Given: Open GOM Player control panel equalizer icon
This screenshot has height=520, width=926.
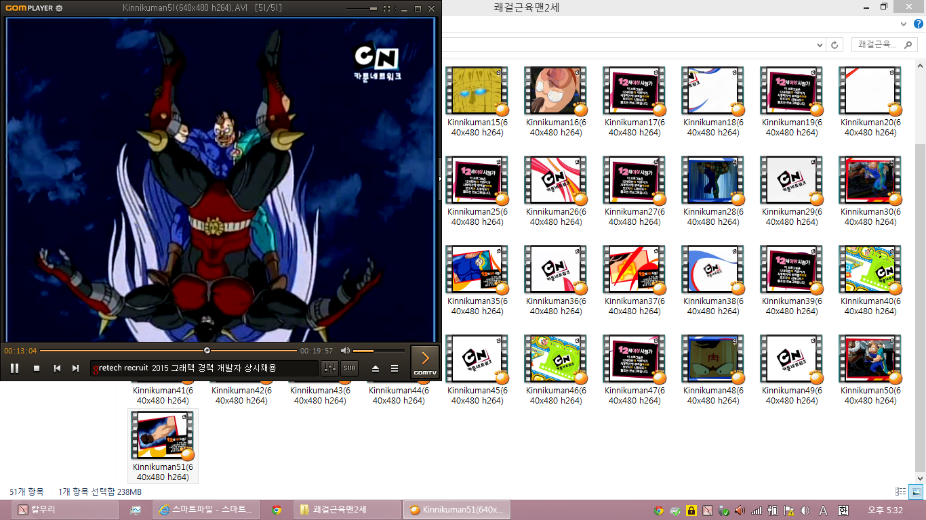Looking at the screenshot, I should (x=330, y=368).
